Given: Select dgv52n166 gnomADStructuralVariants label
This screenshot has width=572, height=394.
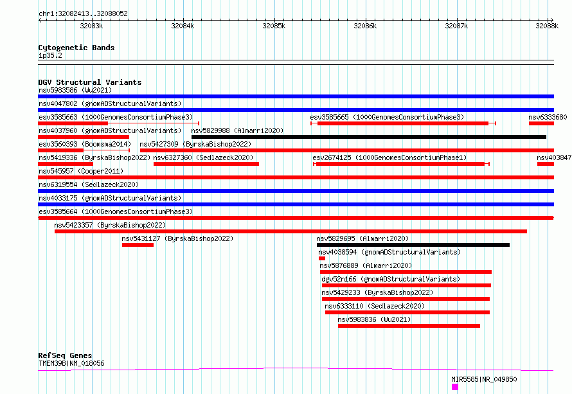Looking at the screenshot, I should coord(391,279).
